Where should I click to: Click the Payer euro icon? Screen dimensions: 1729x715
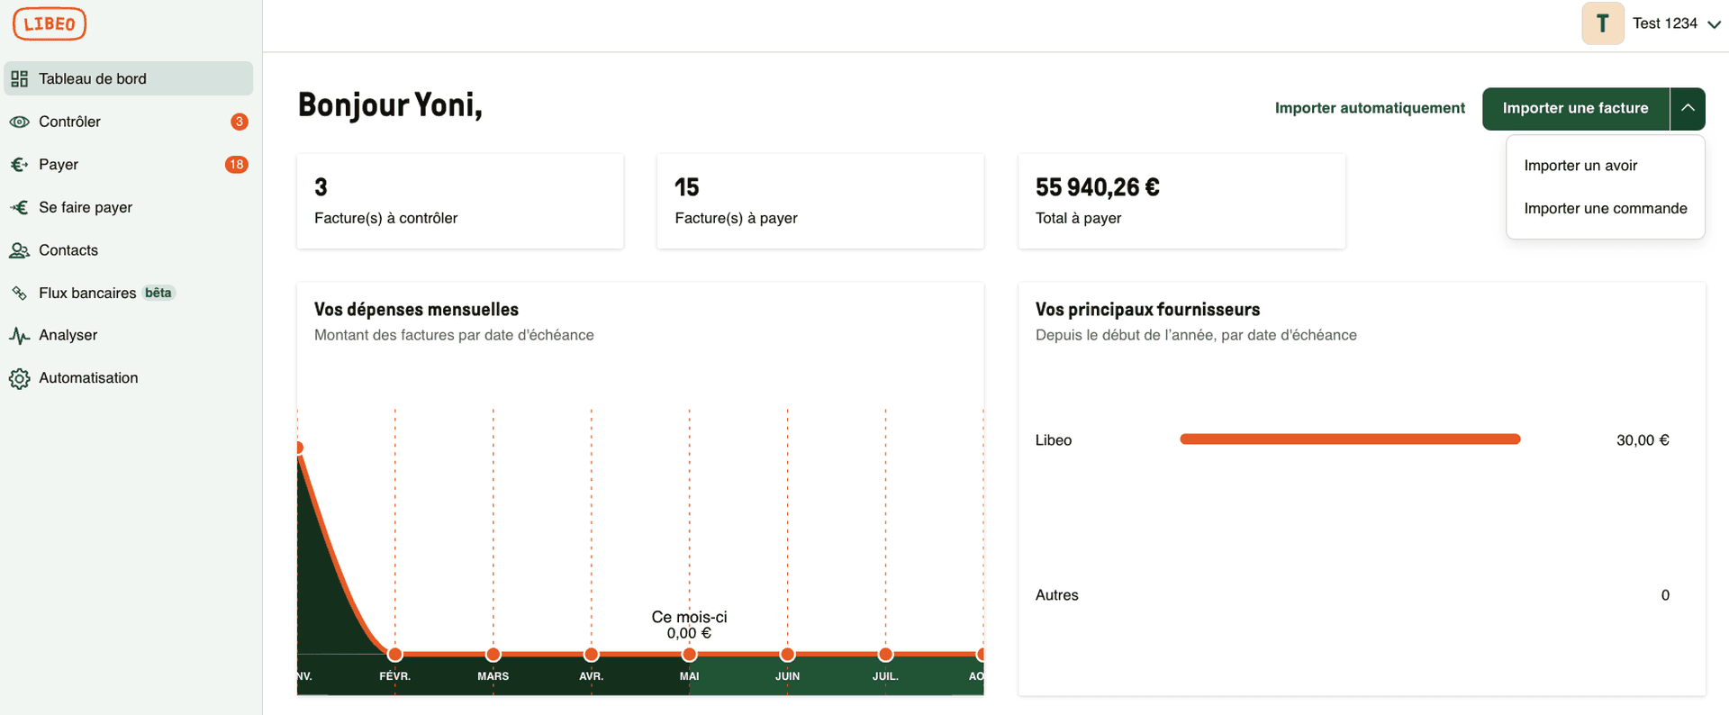pos(19,165)
